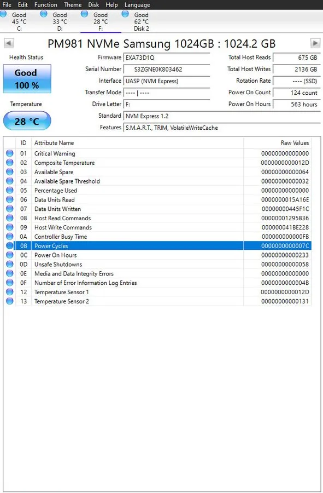Viewport: 323px width, 493px height.
Task: Click raw value 00000000000233
Action: 285,255
